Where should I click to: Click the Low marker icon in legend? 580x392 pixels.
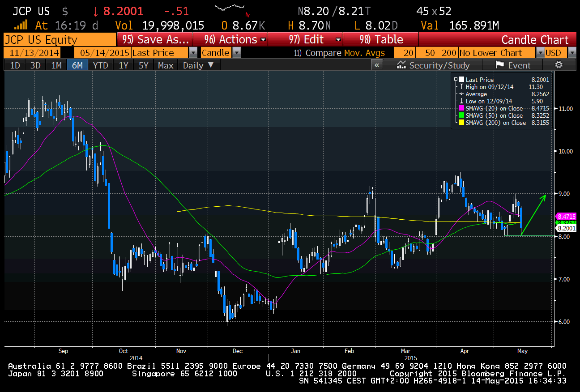click(x=461, y=101)
